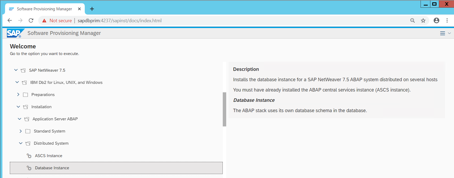Screen dimensions: 454x178
Task: Open a new browser tab
Action: pos(92,9)
